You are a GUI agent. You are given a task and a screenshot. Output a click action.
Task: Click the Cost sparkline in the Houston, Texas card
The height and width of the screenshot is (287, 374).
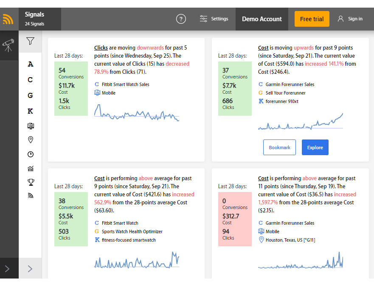click(301, 260)
